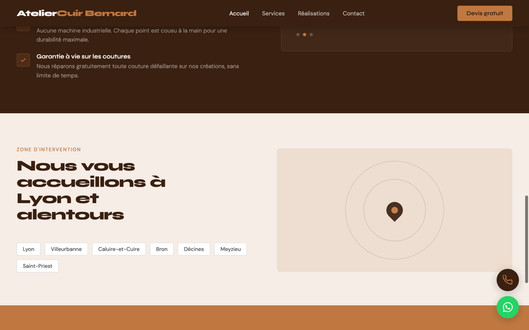Click the Lyon city tag
The width and height of the screenshot is (529, 330).
click(29, 249)
